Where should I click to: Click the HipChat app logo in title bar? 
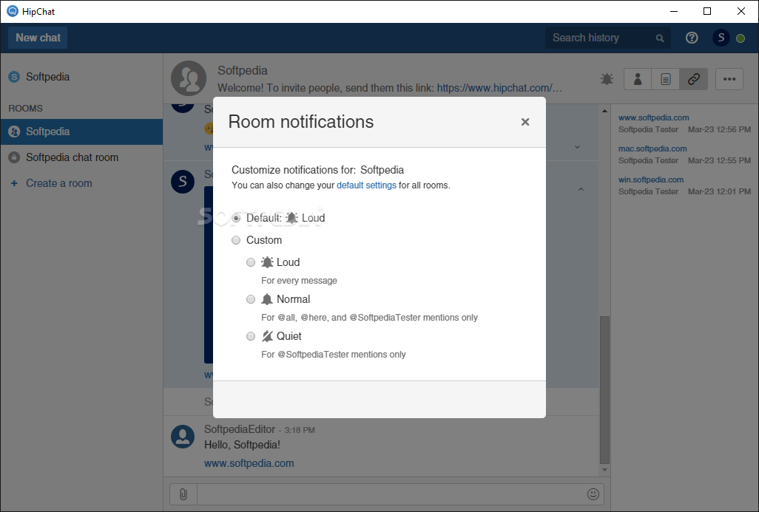coord(13,11)
